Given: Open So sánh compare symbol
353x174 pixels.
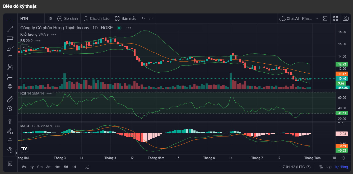Looking at the screenshot, I should pyautogui.click(x=68, y=18).
